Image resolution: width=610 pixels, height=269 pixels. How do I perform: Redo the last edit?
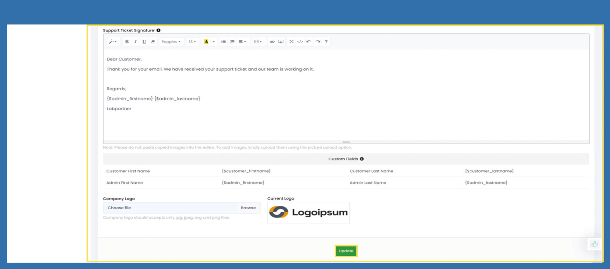[x=318, y=42]
